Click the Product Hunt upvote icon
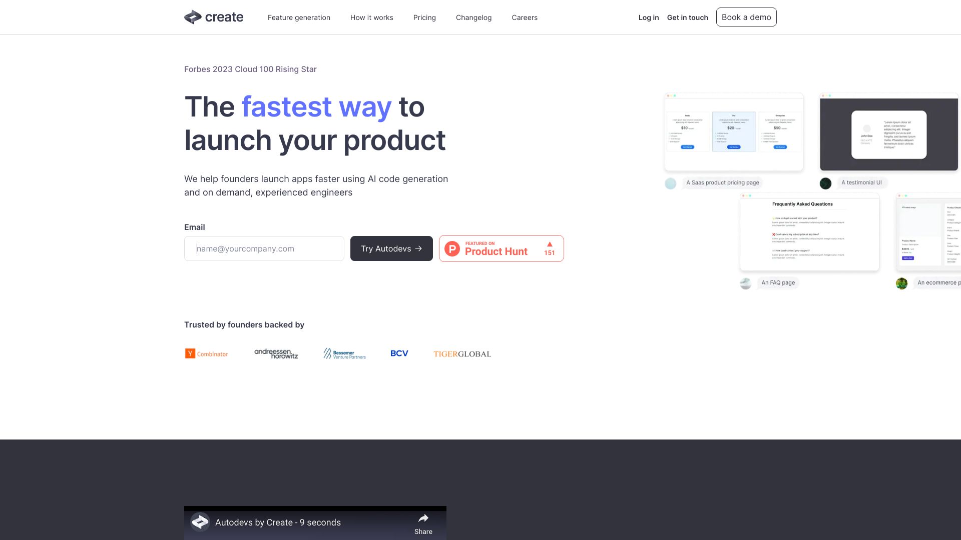961x540 pixels. click(550, 244)
